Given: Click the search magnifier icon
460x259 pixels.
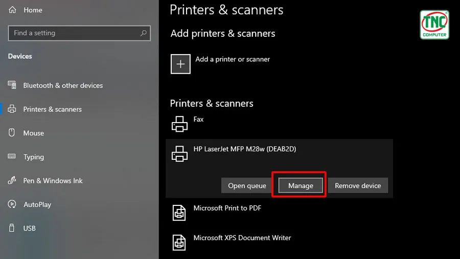Looking at the screenshot, I should point(144,33).
